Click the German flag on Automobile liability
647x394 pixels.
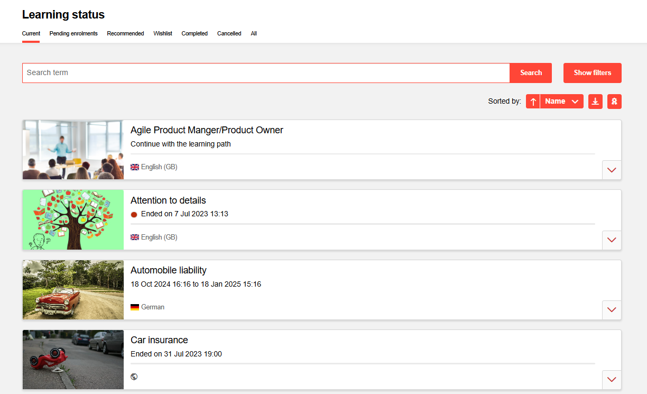click(x=135, y=307)
